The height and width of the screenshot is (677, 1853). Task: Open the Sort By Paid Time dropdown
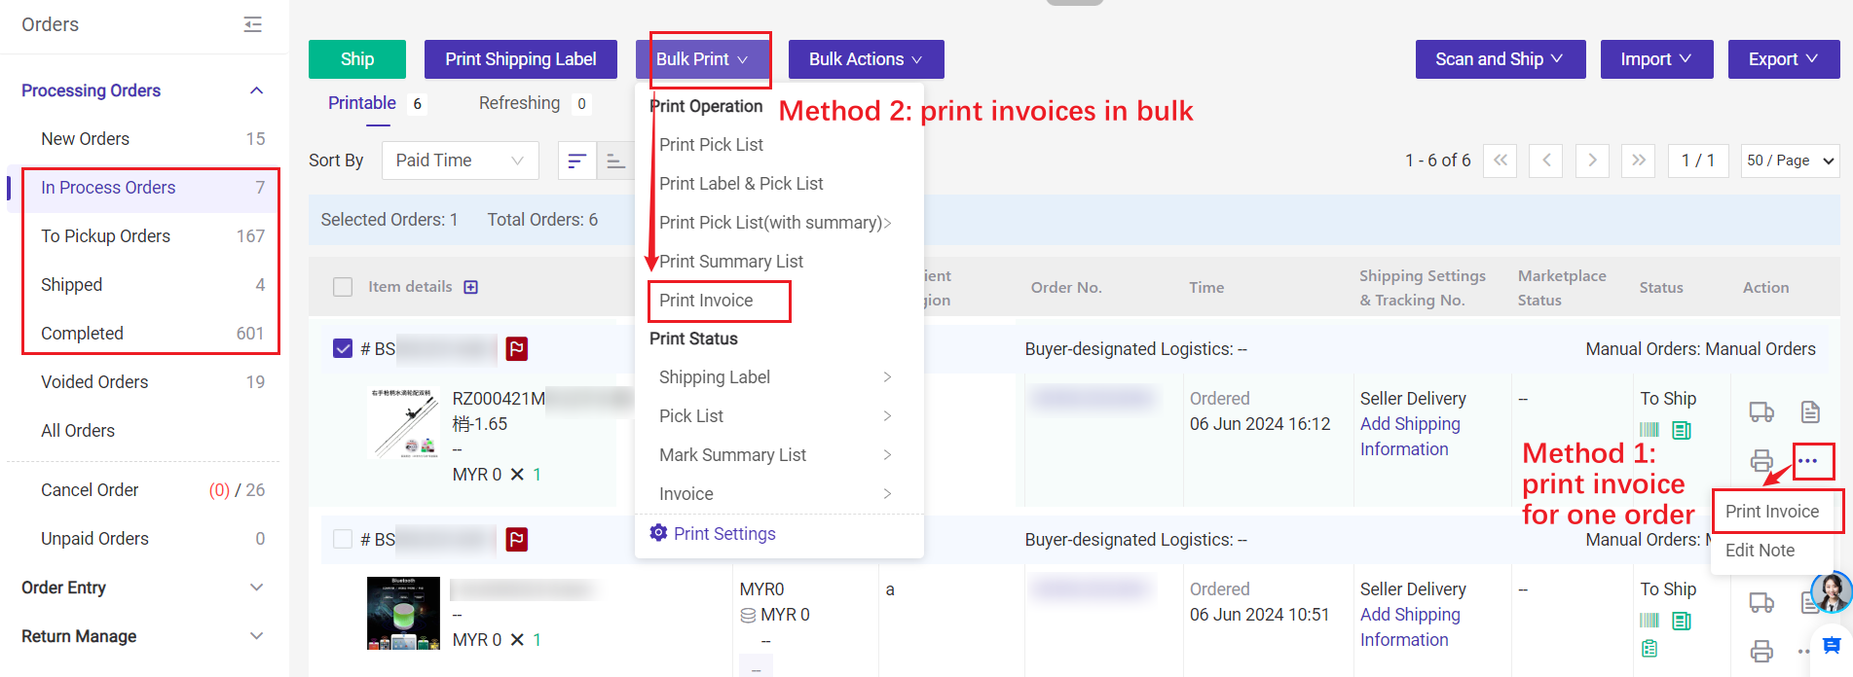click(461, 160)
